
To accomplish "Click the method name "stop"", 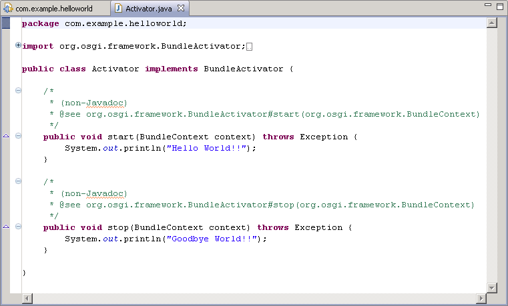I will click(118, 227).
